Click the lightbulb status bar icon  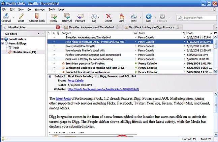click(x=3, y=139)
